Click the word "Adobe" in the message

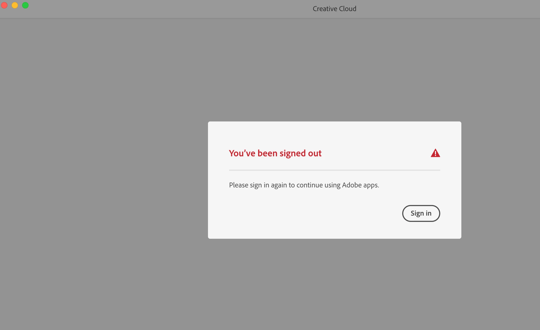tap(352, 185)
